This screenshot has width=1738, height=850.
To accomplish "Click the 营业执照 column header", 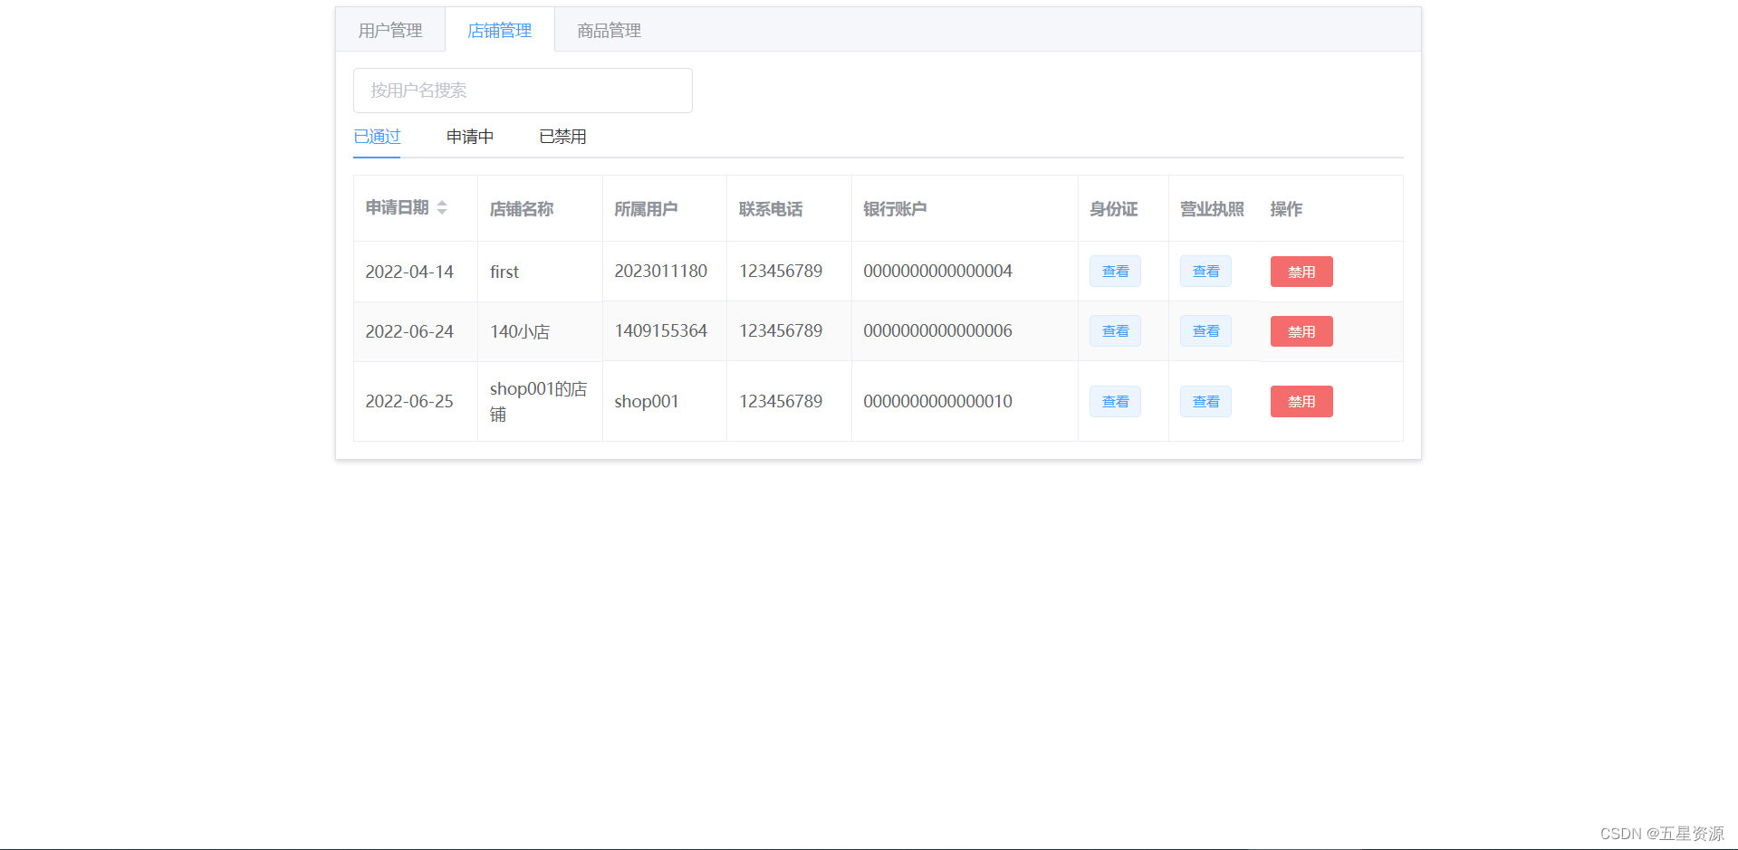I will tap(1212, 209).
